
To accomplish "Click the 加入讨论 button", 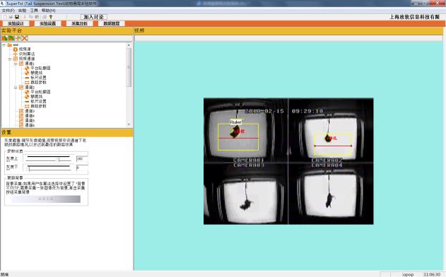I will tap(93, 17).
